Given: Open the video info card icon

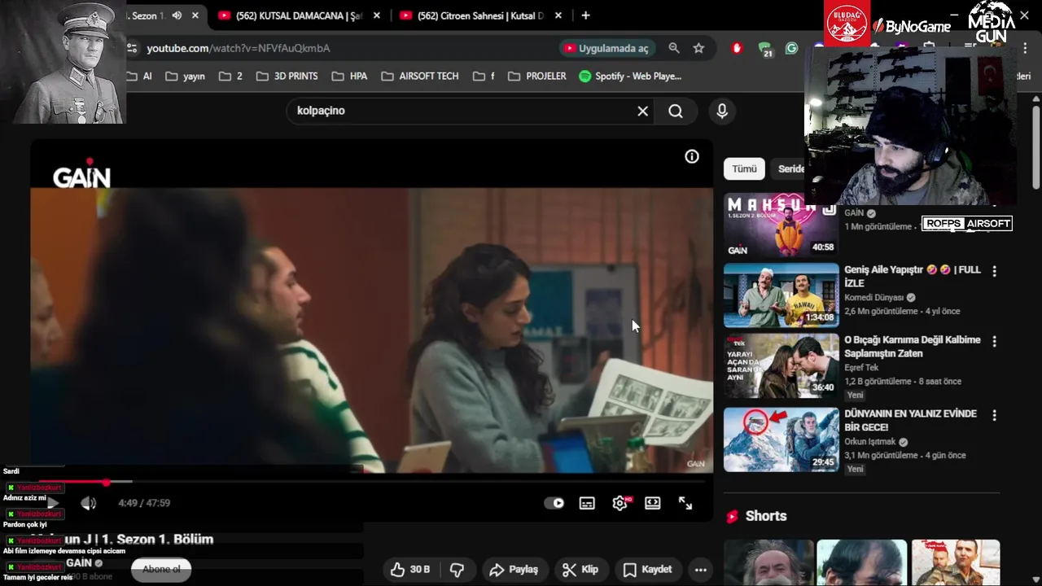Looking at the screenshot, I should point(691,156).
